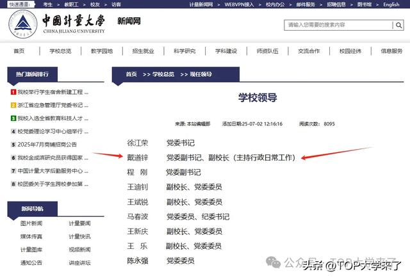Click the name 王迪钊
Image resolution: width=410 pixels, height=279 pixels.
(x=138, y=187)
